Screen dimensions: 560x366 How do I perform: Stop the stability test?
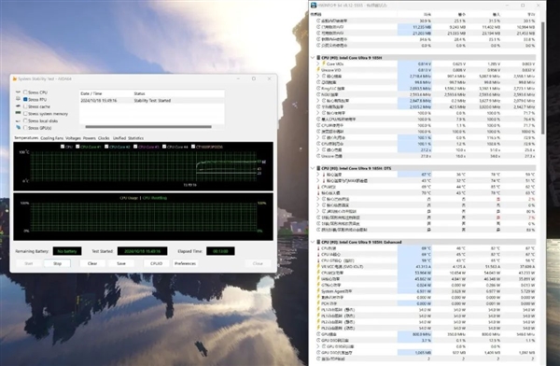(x=57, y=263)
